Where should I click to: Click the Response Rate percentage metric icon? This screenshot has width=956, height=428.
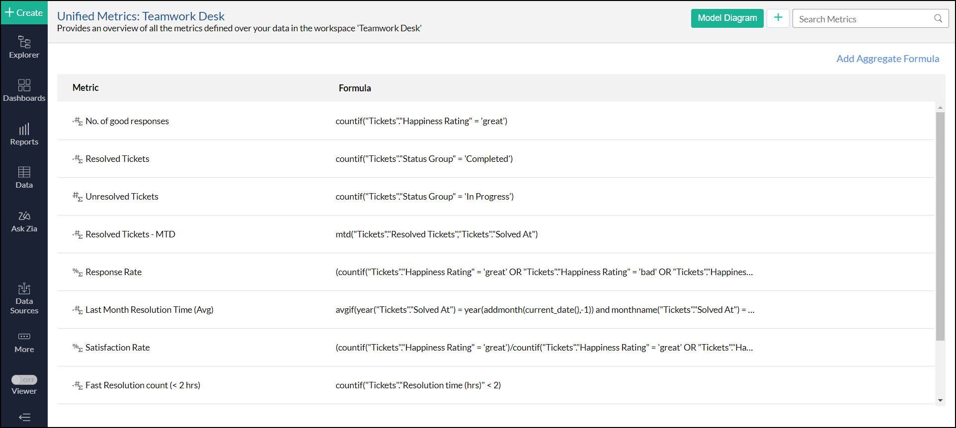[78, 272]
